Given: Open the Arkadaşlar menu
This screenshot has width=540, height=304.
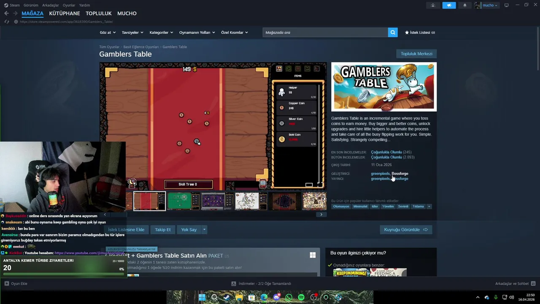Looking at the screenshot, I should pos(50,5).
